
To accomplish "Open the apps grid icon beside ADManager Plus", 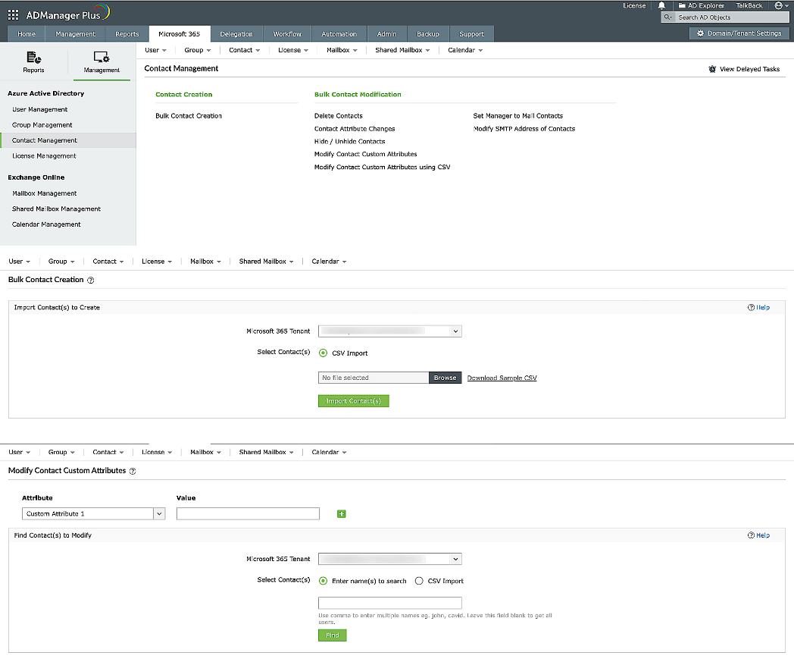I will [x=13, y=14].
